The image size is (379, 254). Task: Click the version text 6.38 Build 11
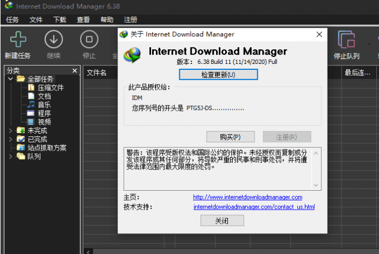coord(214,62)
